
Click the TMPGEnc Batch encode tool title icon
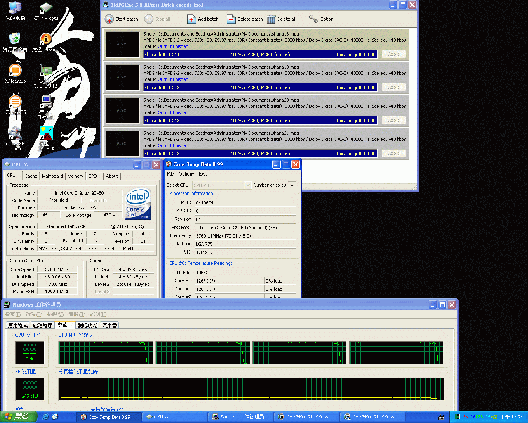(x=106, y=5)
